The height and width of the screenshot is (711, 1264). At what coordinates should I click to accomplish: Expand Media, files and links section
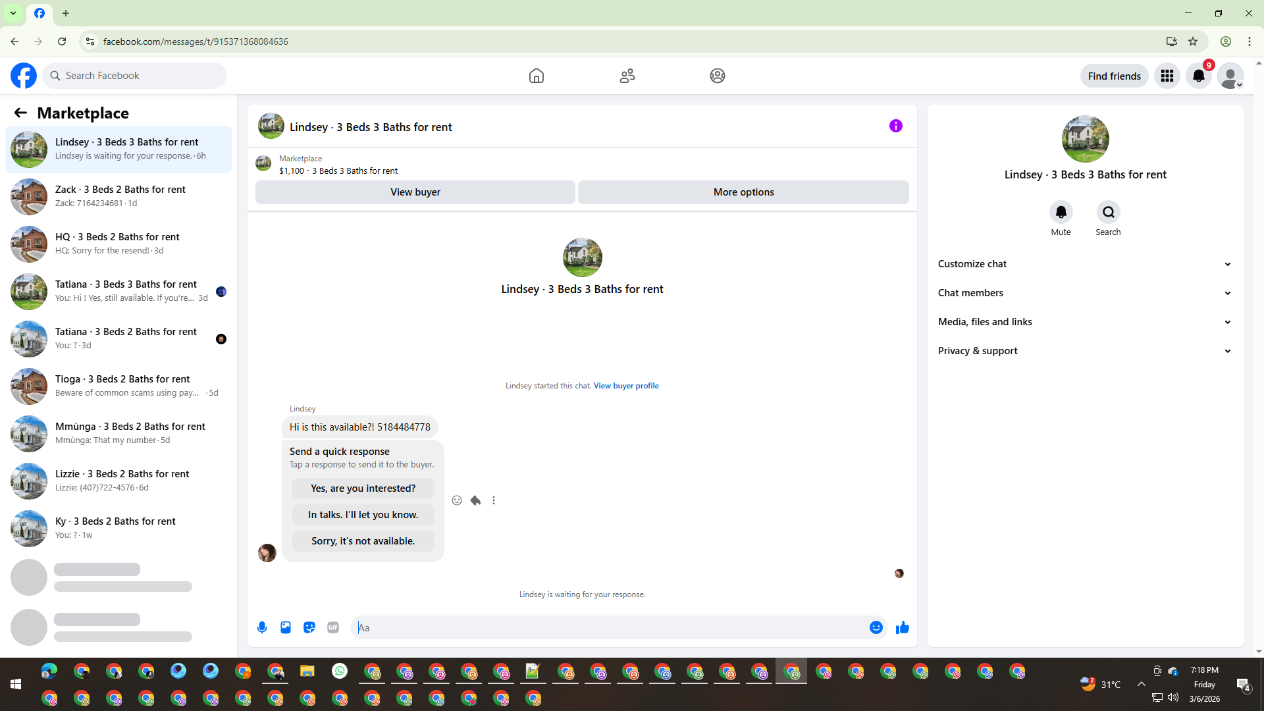pyautogui.click(x=1084, y=322)
